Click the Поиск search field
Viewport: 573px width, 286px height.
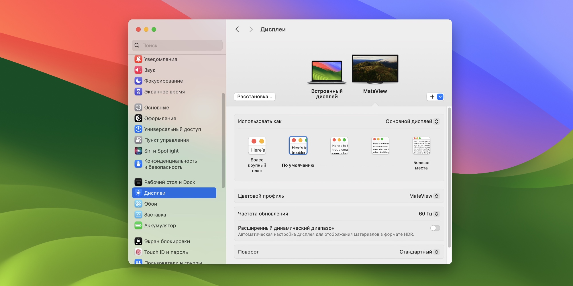tap(177, 45)
